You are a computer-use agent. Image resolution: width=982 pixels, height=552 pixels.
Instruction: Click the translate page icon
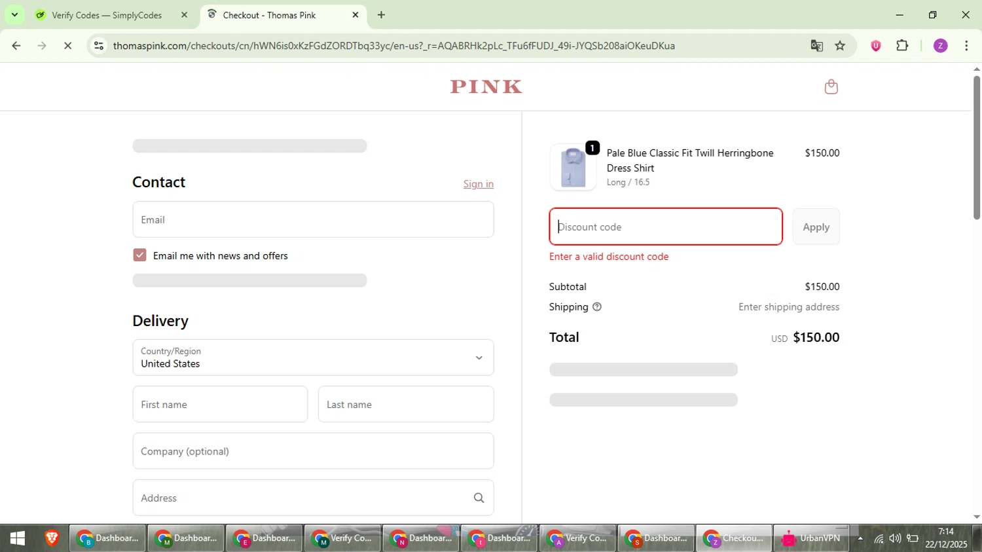pyautogui.click(x=816, y=46)
